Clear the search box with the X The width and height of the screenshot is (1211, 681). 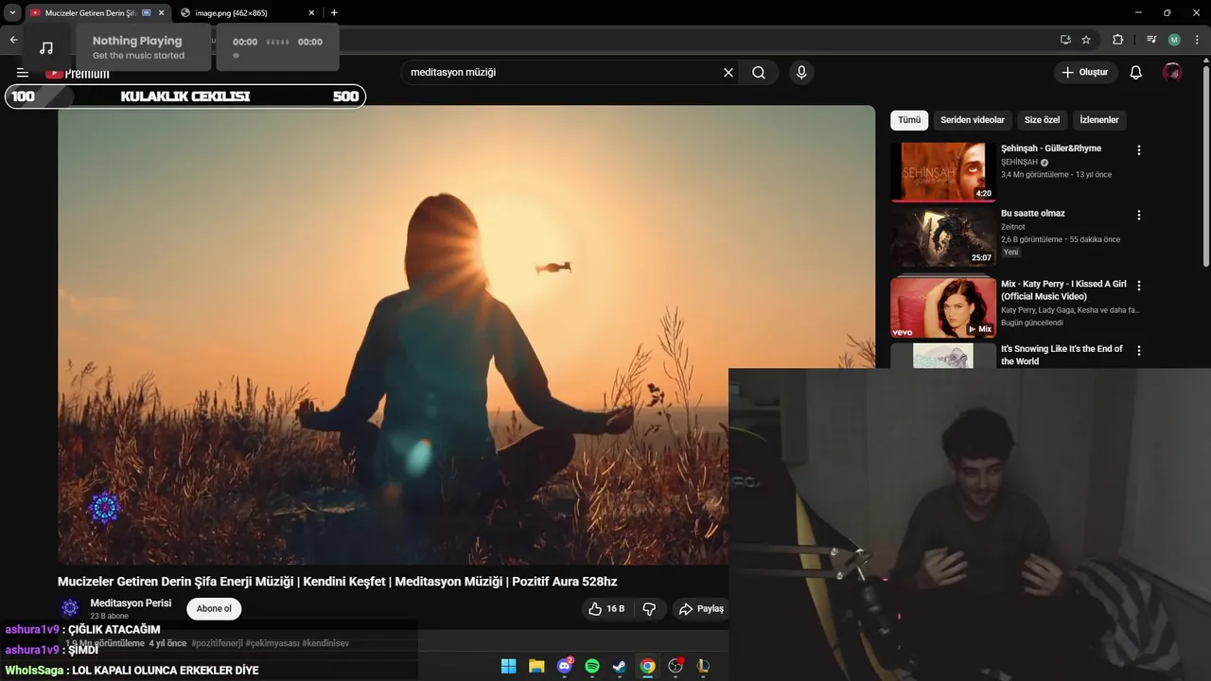pyautogui.click(x=728, y=73)
